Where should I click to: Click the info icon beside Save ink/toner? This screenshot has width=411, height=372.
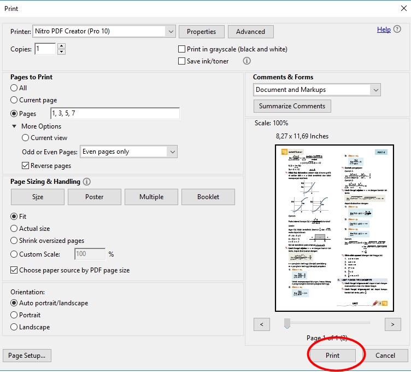[x=246, y=61]
